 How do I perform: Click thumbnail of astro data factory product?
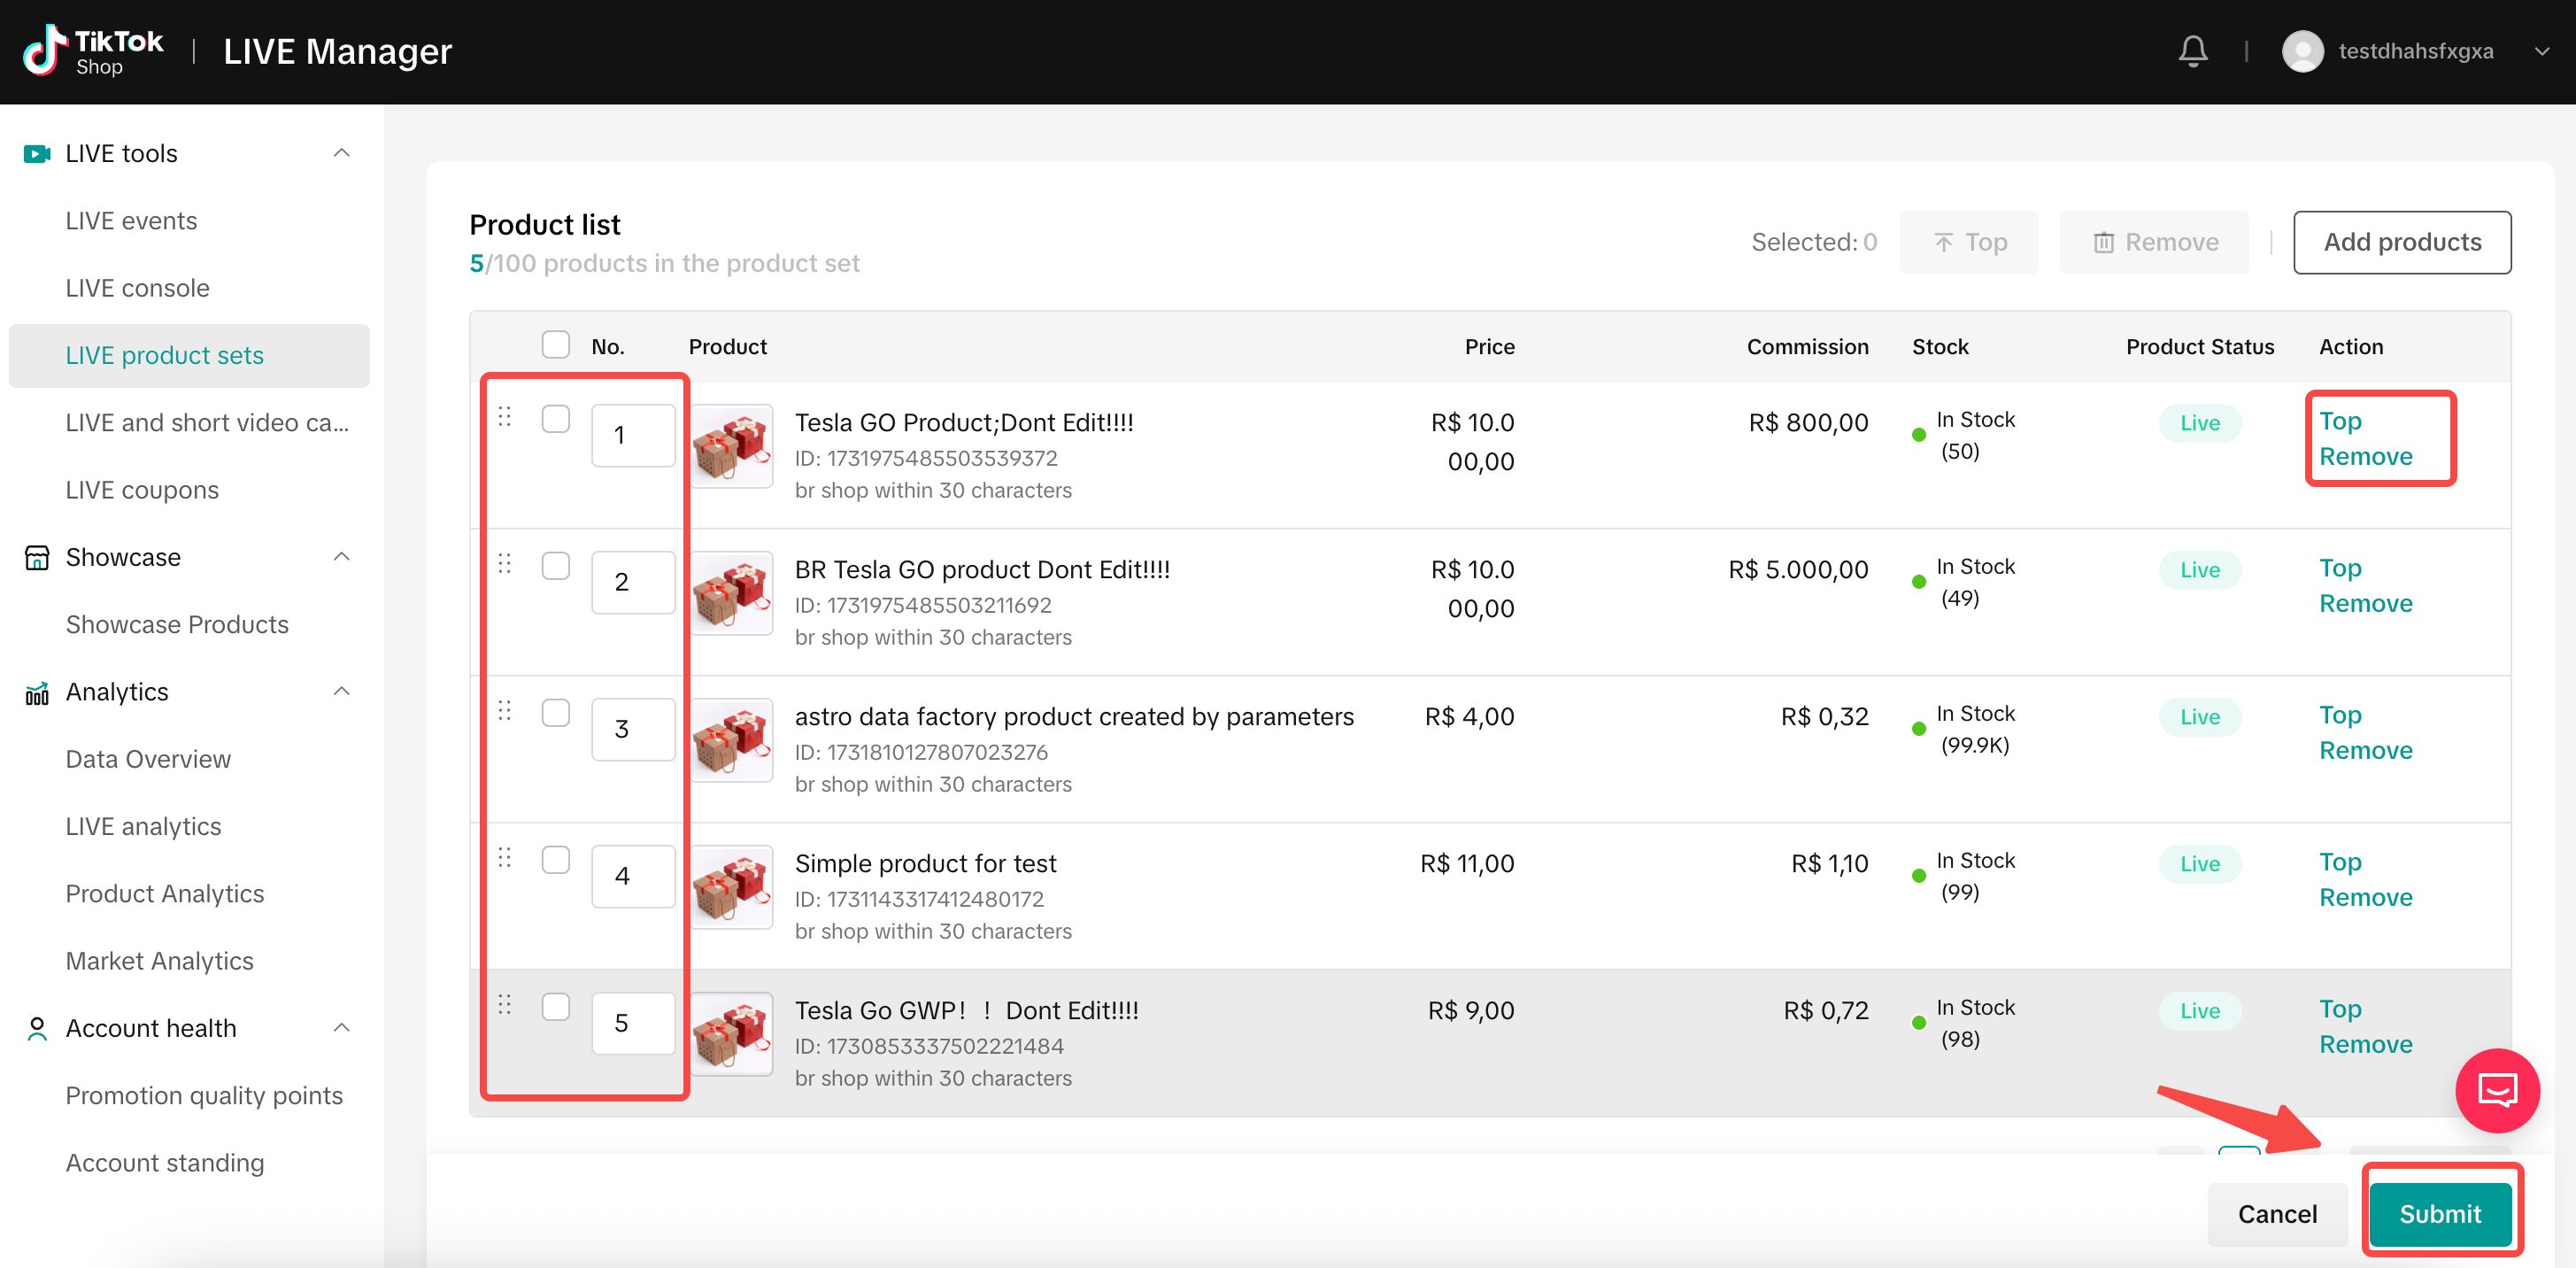point(731,740)
